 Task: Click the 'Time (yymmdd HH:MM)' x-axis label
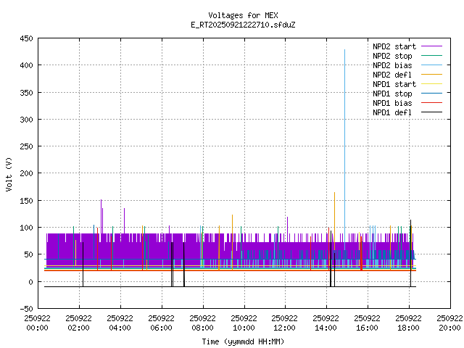(242, 341)
